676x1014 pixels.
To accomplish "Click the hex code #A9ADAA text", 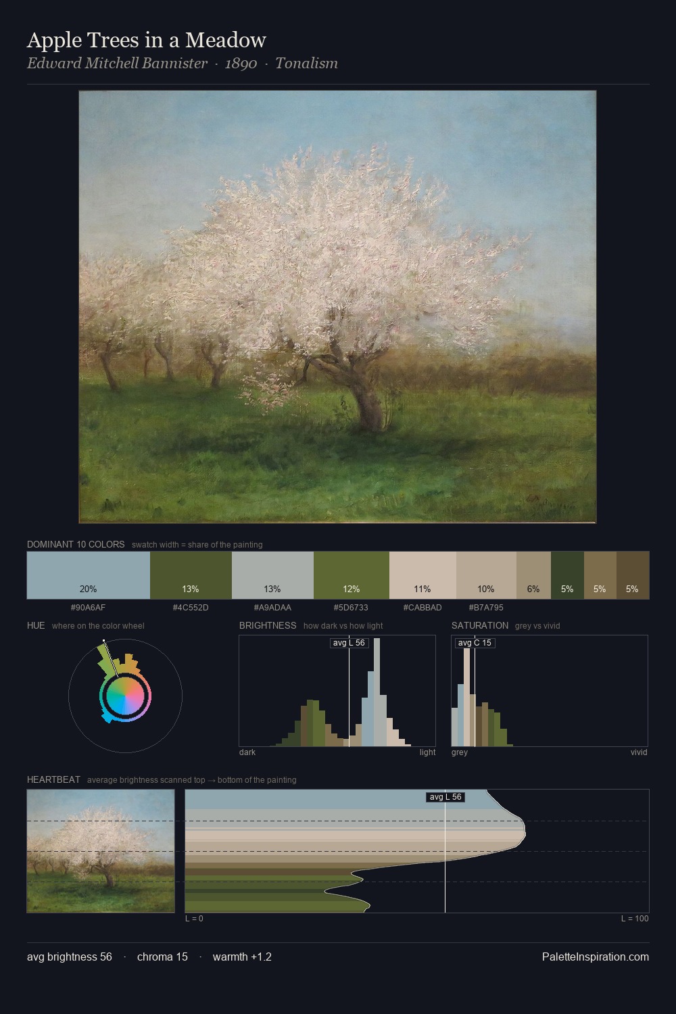I will [272, 608].
